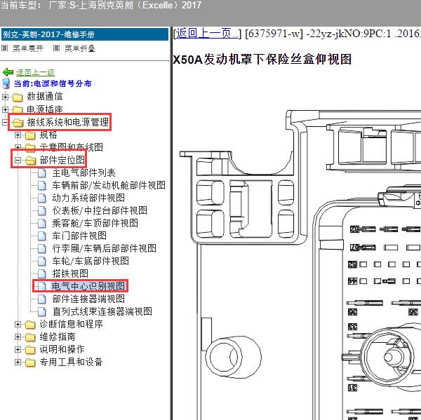Screen dimensions: 421x420
Task: Click the page icon for 仪表板/中控台部件视图
Action: (42, 210)
